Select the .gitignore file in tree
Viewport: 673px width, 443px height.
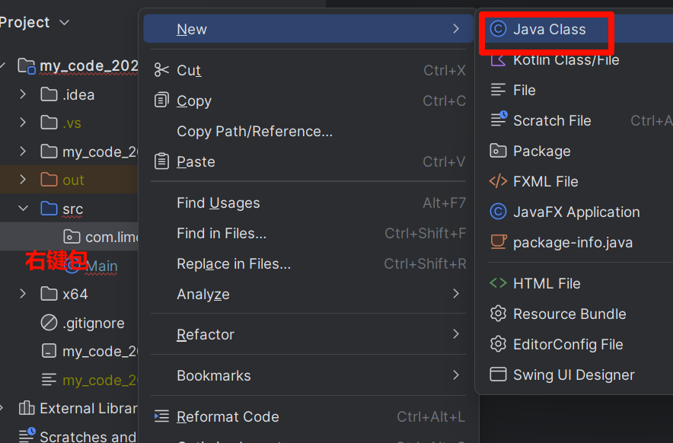[93, 323]
